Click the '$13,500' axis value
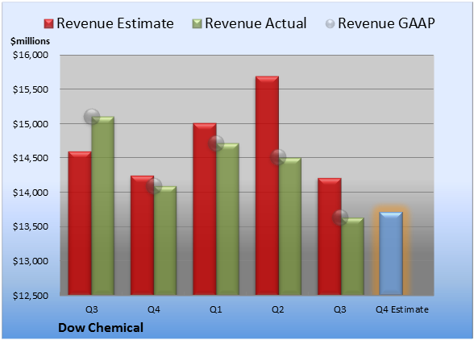Image resolution: width=474 pixels, height=340 pixels. (31, 226)
